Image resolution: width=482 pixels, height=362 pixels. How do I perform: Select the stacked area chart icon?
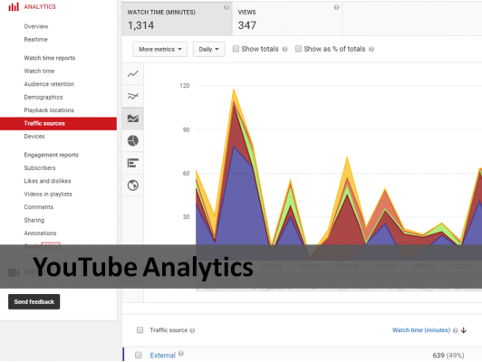tap(133, 119)
